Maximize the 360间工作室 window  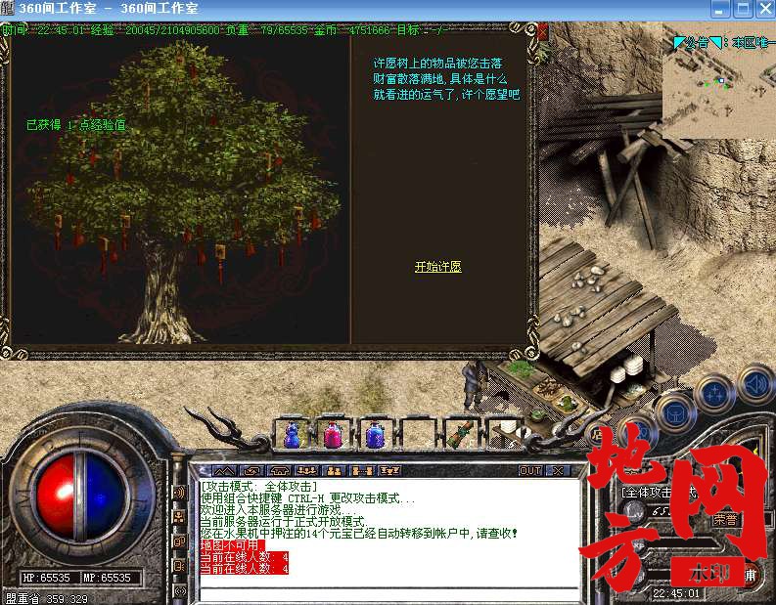pyautogui.click(x=743, y=9)
